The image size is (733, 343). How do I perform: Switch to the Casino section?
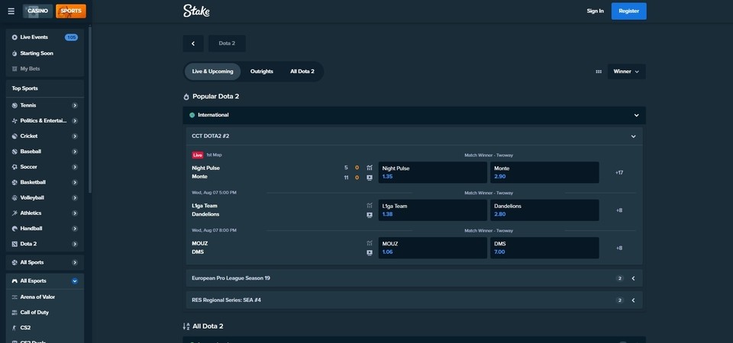(x=38, y=11)
